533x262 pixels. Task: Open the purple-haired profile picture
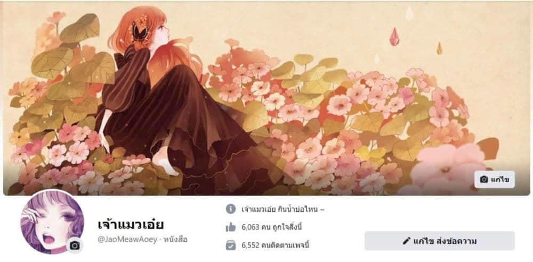coord(52,222)
